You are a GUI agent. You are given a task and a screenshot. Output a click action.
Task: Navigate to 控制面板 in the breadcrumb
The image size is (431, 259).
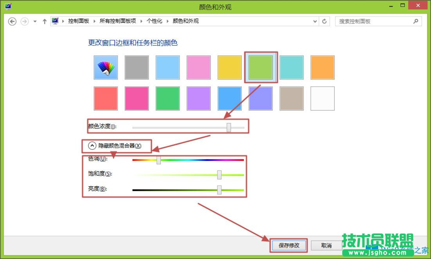point(78,21)
